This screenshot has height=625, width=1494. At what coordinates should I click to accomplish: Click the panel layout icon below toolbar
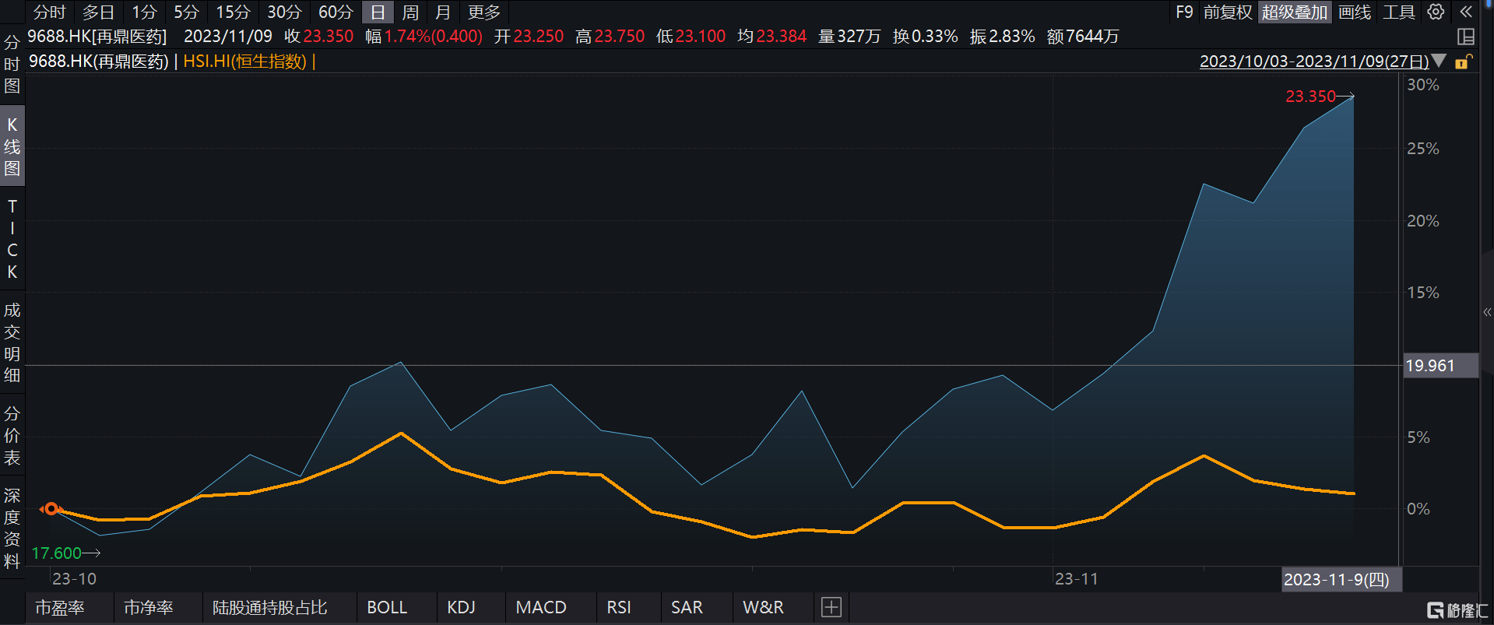point(1465,37)
